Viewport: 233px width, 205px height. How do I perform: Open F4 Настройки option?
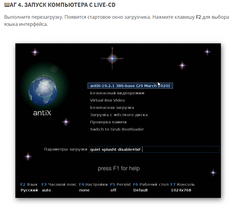pyautogui.click(x=93, y=184)
